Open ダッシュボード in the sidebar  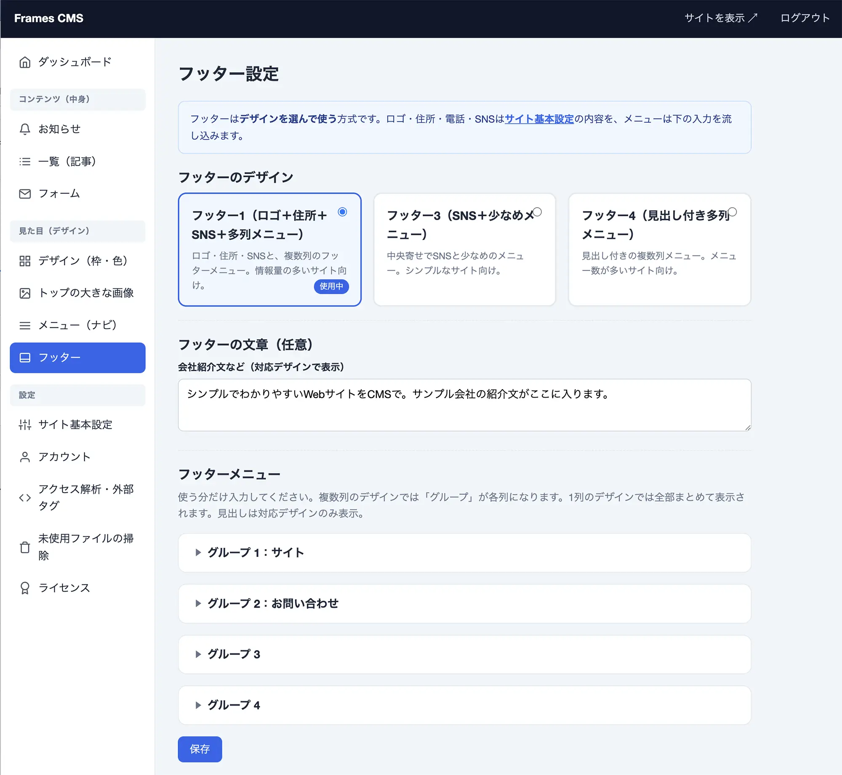[77, 62]
